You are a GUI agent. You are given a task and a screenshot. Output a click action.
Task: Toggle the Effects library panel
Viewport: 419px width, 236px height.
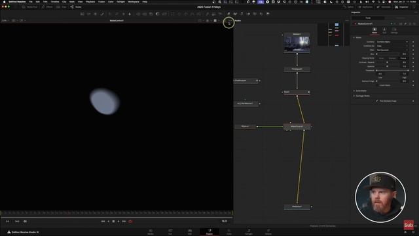pos(47,7)
